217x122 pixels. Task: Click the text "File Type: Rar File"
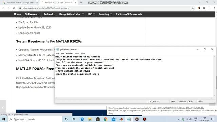click(x=28, y=22)
